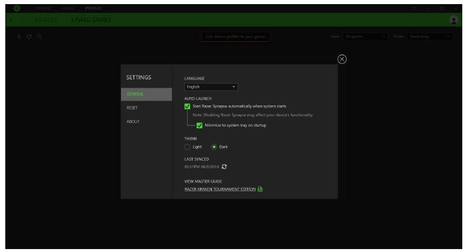Click the add game plus icon

[19, 37]
